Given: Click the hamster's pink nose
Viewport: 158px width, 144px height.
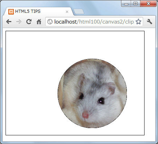Looking at the screenshot, I should (85, 115).
